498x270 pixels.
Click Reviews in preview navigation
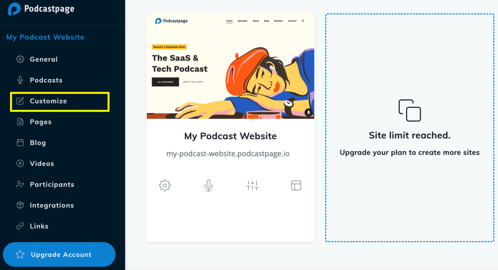(279, 21)
